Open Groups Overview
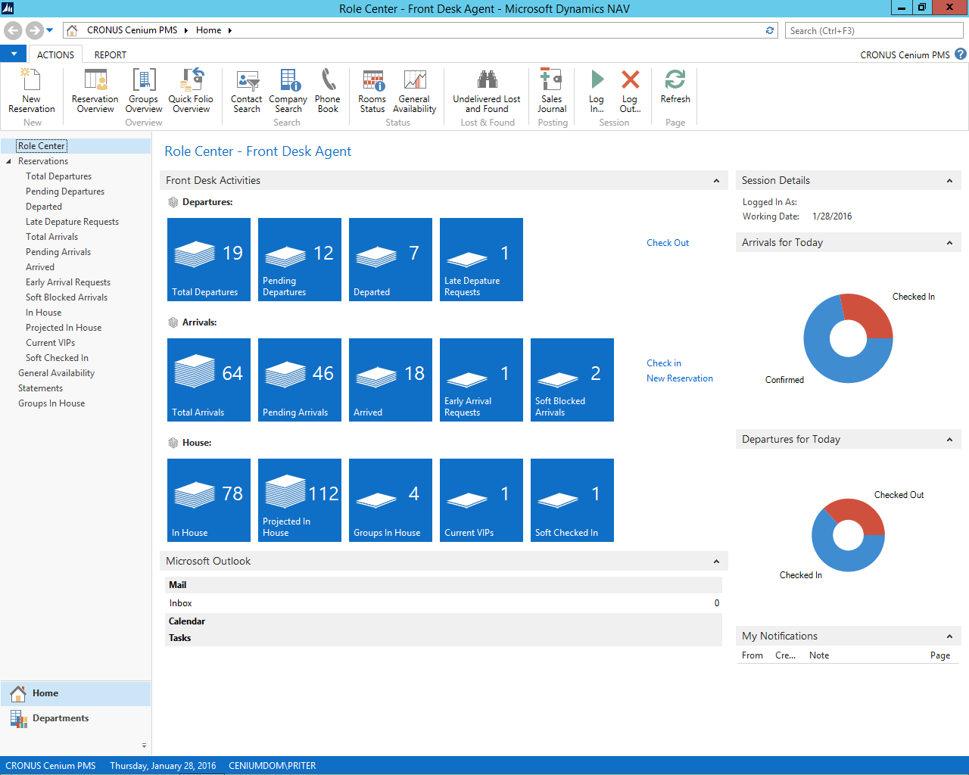969x775 pixels. coord(143,91)
